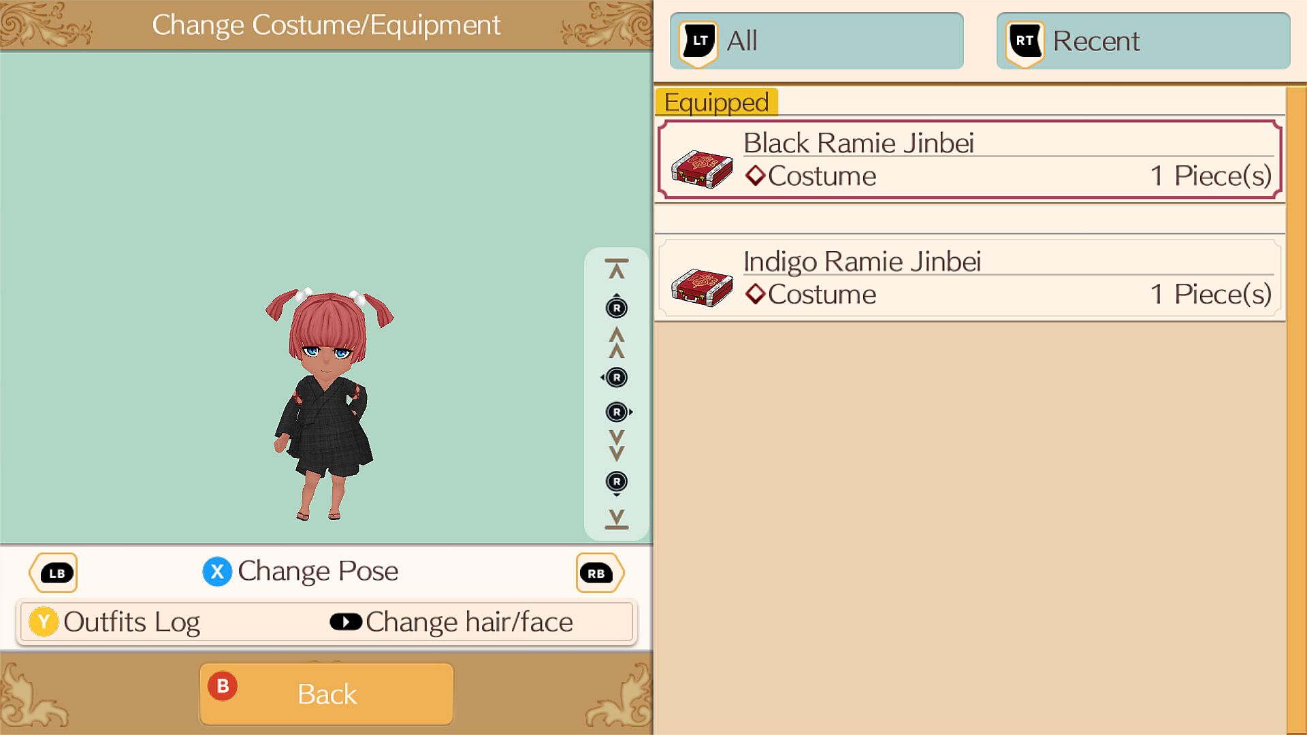The width and height of the screenshot is (1307, 735).
Task: Rotate character right with R stick icon
Action: click(x=619, y=412)
